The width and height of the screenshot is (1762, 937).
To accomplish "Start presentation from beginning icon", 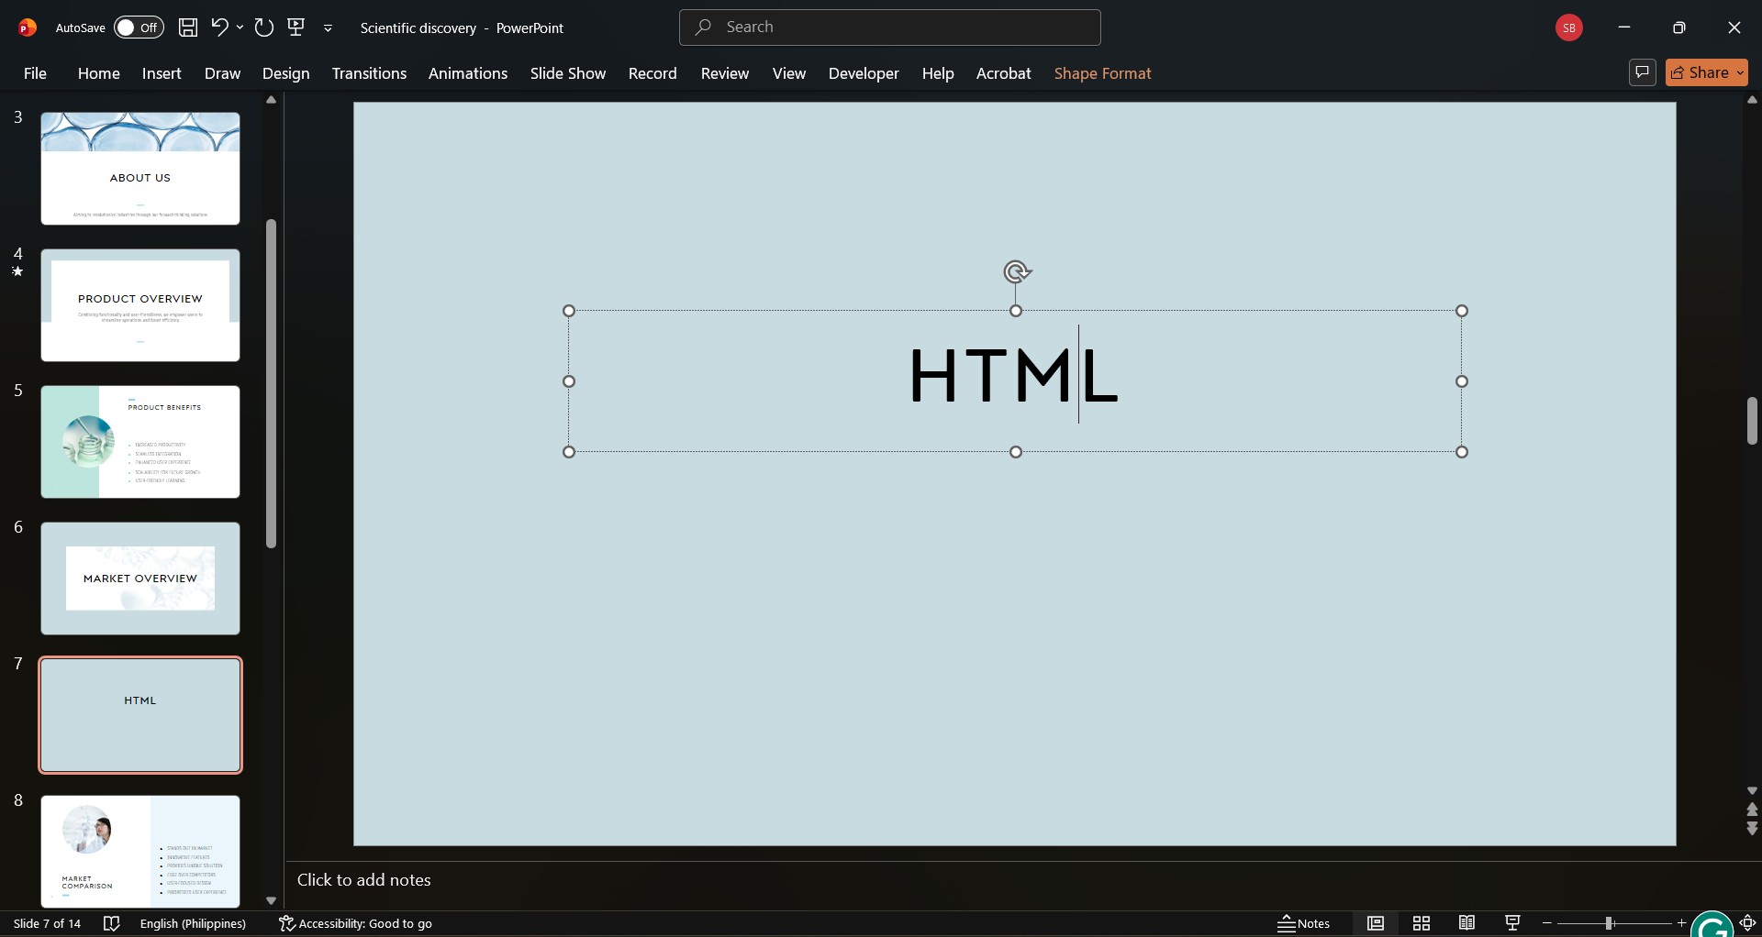I will point(296,28).
